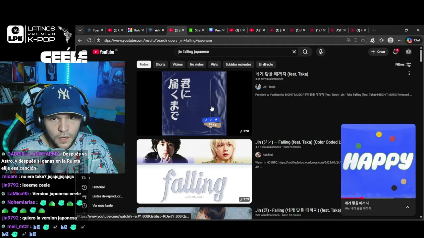This screenshot has width=424, height=238.
Task: Open browser settings three-dot menu
Action: click(400, 40)
